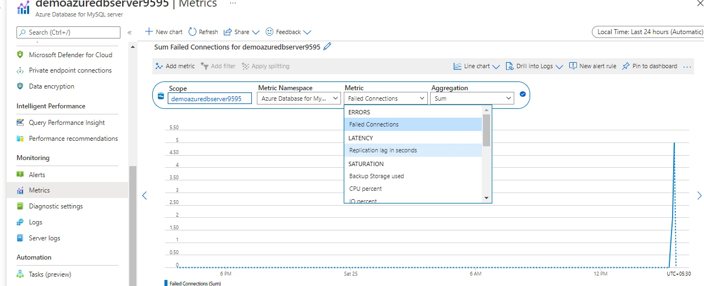Click the UTC+05:30 timezone label

coord(678,273)
